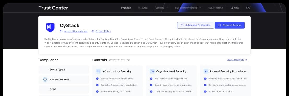Image resolution: width=289 pixels, height=96 pixels.
Task: Expand the Bug Bounty Programs chevron
Action: pos(200,8)
